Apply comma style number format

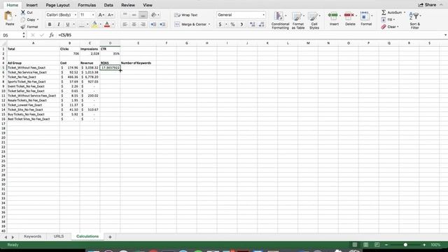point(241,24)
